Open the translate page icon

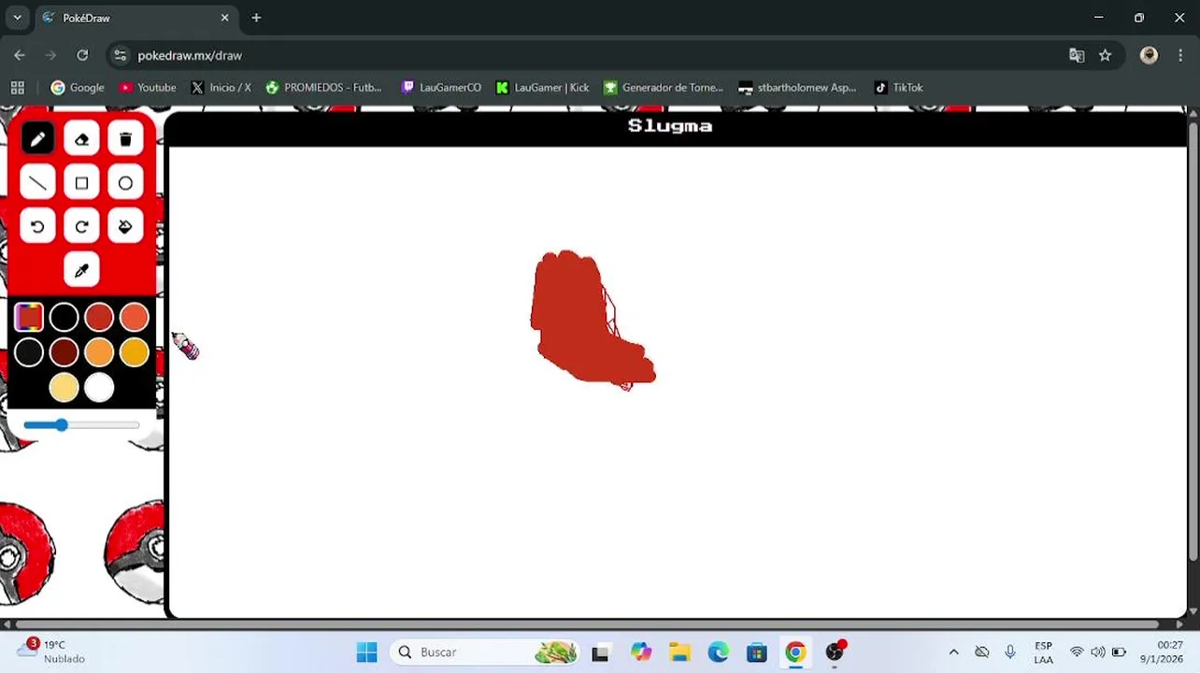coord(1077,55)
